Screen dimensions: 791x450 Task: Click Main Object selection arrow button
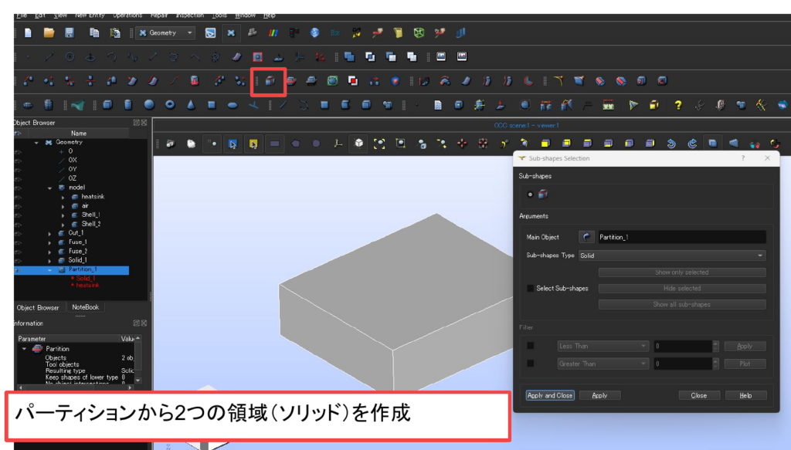(x=589, y=237)
